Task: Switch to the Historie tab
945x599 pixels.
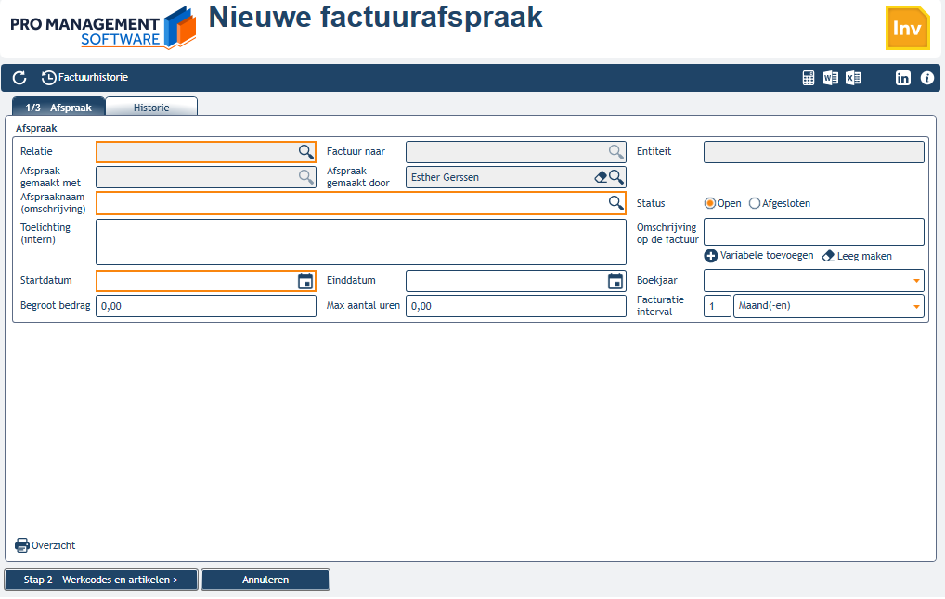Action: (x=151, y=108)
